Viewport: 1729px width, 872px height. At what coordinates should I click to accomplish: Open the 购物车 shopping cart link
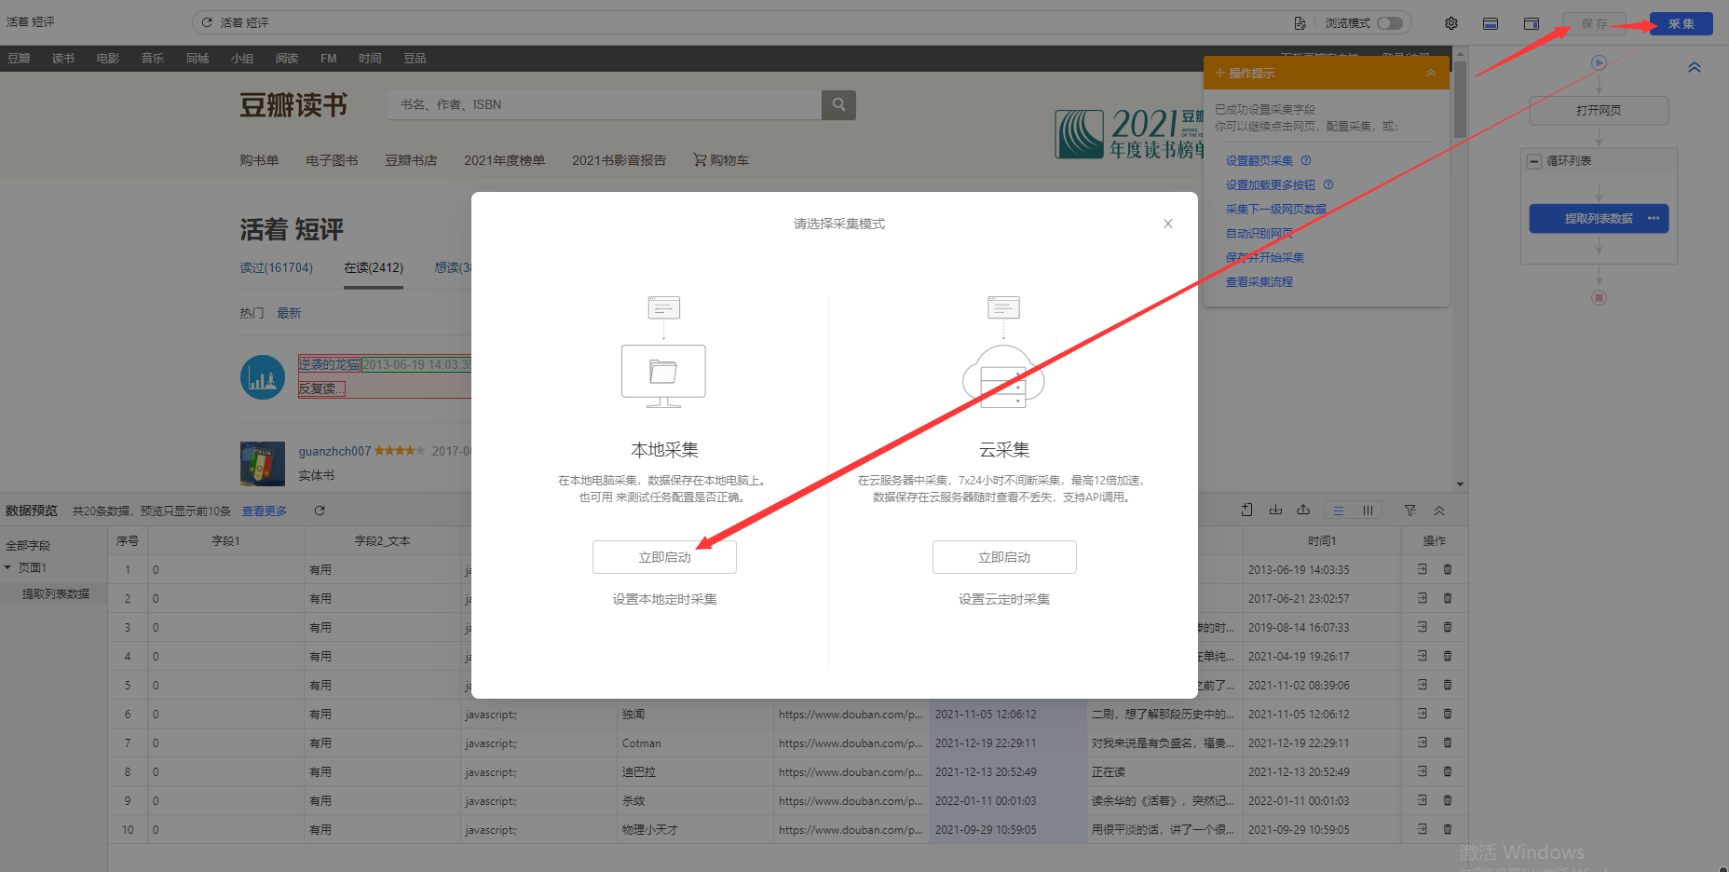click(x=721, y=160)
